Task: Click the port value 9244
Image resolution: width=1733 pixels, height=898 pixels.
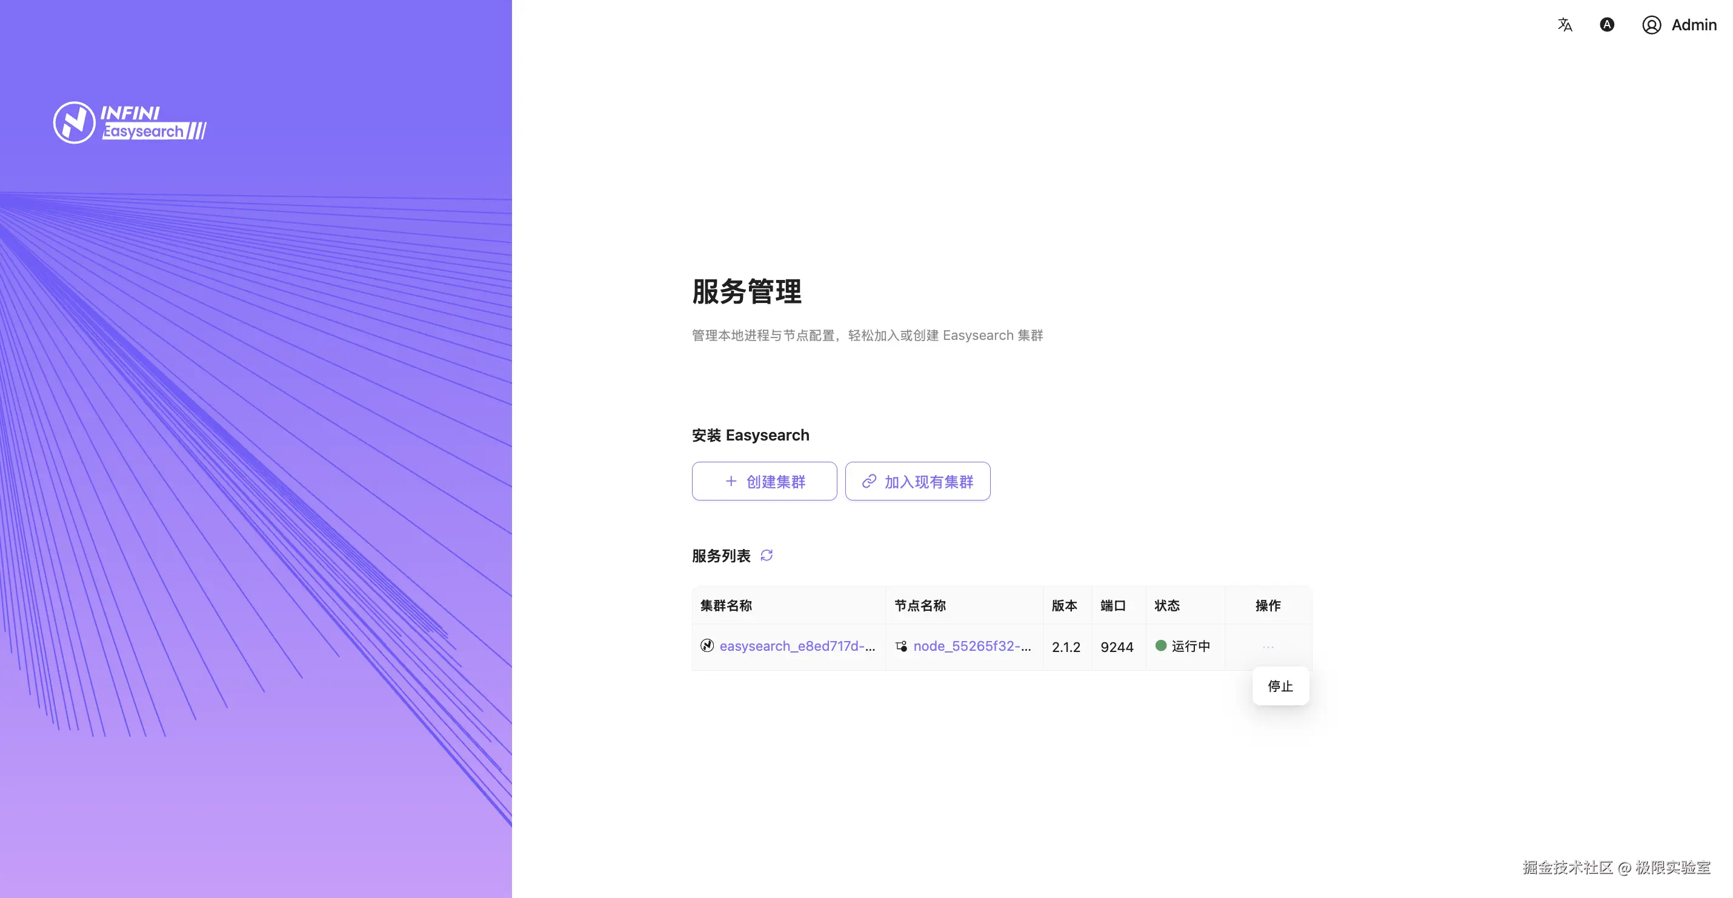Action: pyautogui.click(x=1117, y=647)
